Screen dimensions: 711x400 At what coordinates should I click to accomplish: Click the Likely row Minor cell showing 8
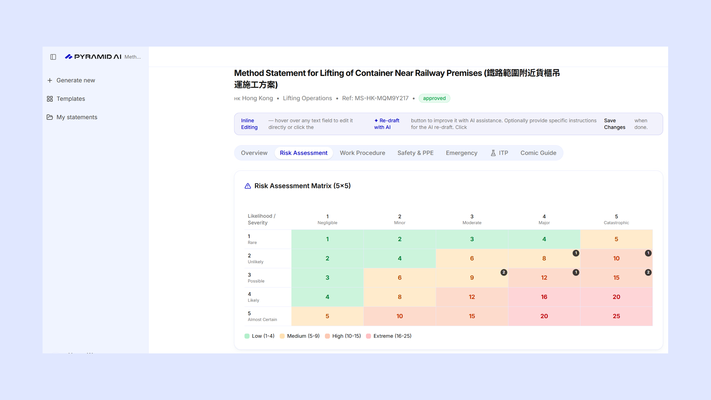[x=399, y=297]
